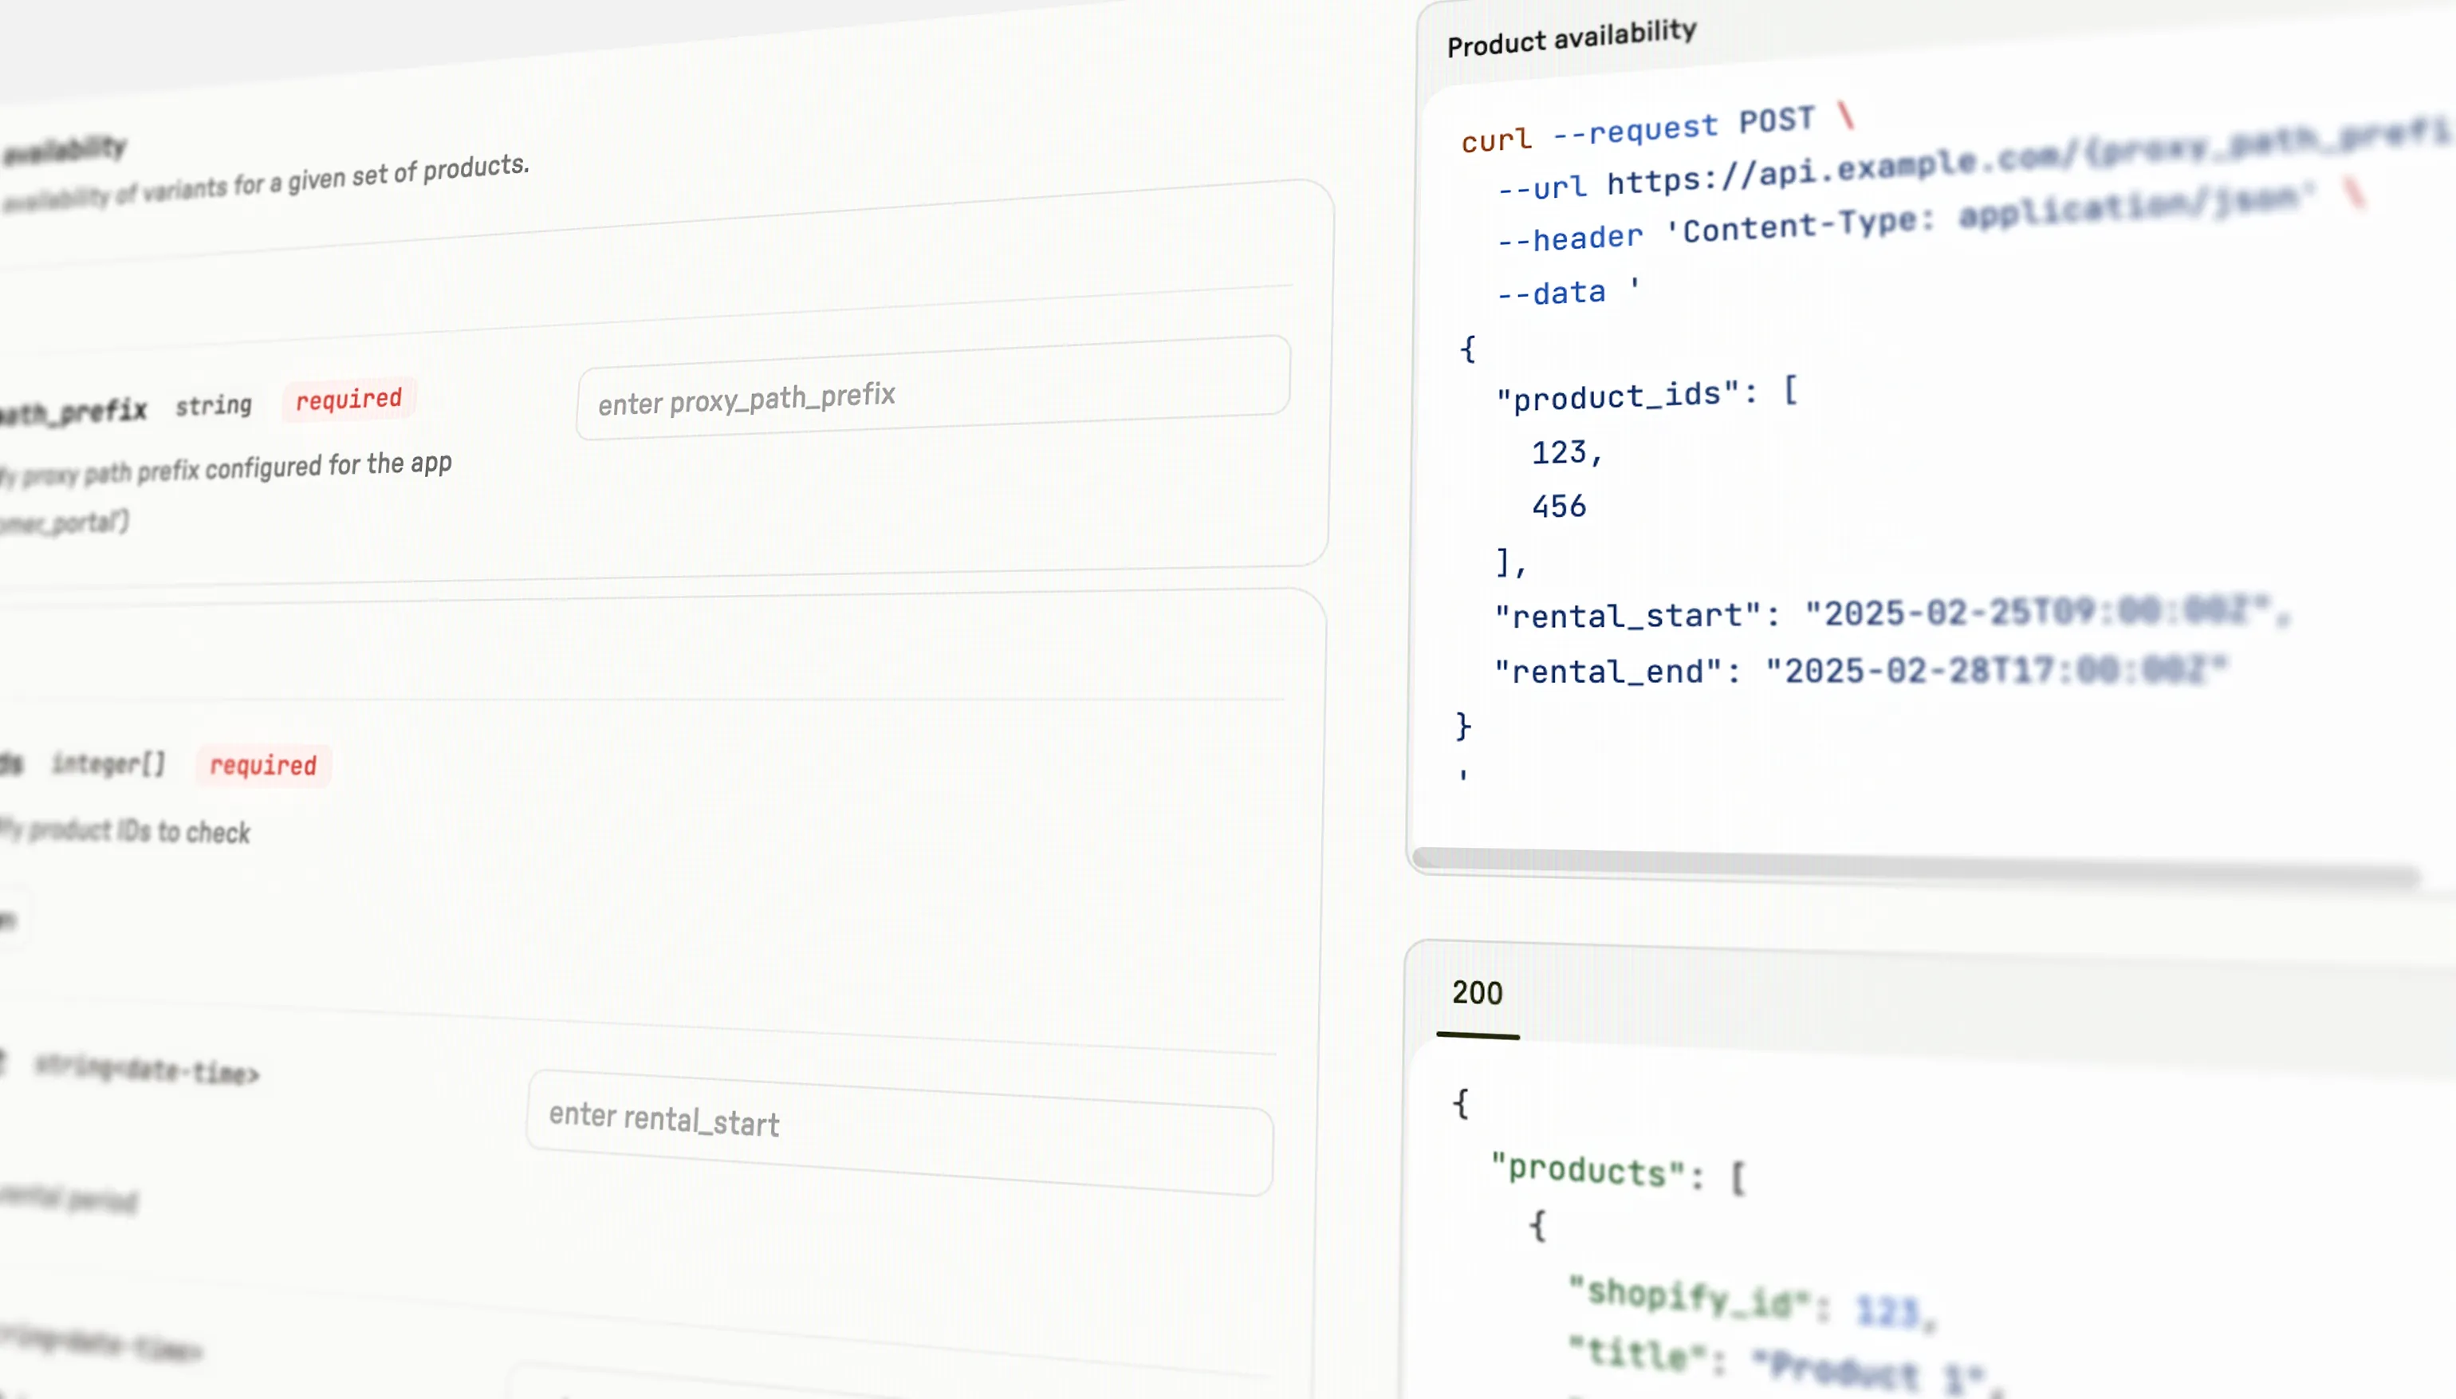Click the "proxy path prefix configured for the app" description
Screen dimensions: 2456x1399
point(236,469)
